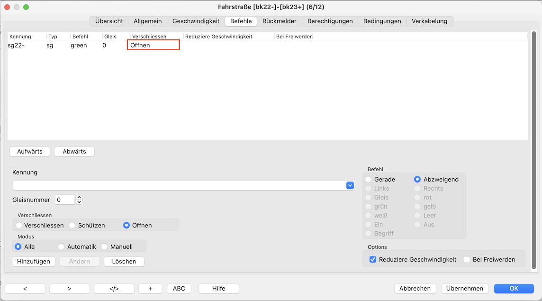Go to next route with > button
The image size is (542, 301).
[x=70, y=288]
